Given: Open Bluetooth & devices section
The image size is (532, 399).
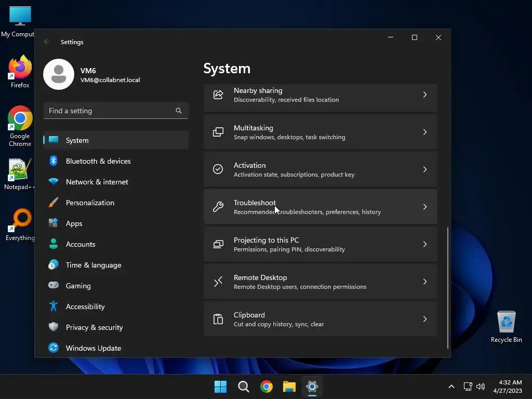Looking at the screenshot, I should pyautogui.click(x=116, y=161).
